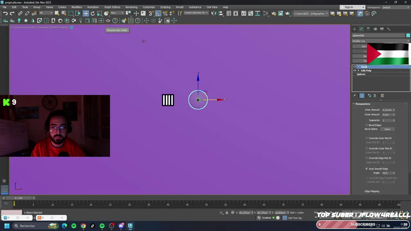Viewport: 411px width, 231px height.
Task: Click the Redo arrow icon
Action: click(12, 13)
